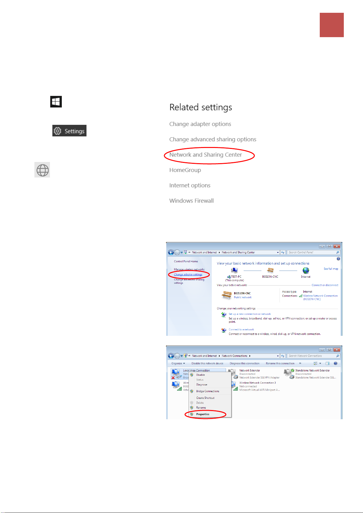
Task: Click the Windows Start logo icon
Action: [56, 102]
